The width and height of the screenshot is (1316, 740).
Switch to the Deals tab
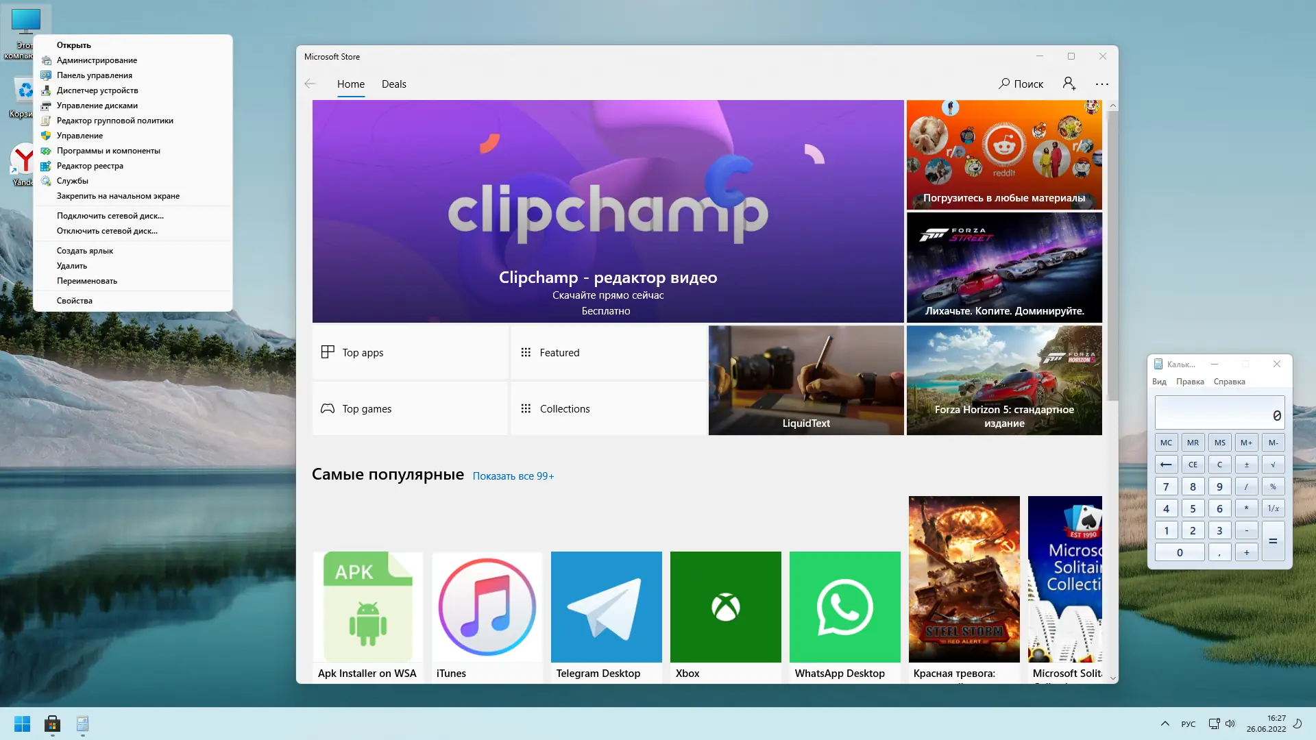393,84
